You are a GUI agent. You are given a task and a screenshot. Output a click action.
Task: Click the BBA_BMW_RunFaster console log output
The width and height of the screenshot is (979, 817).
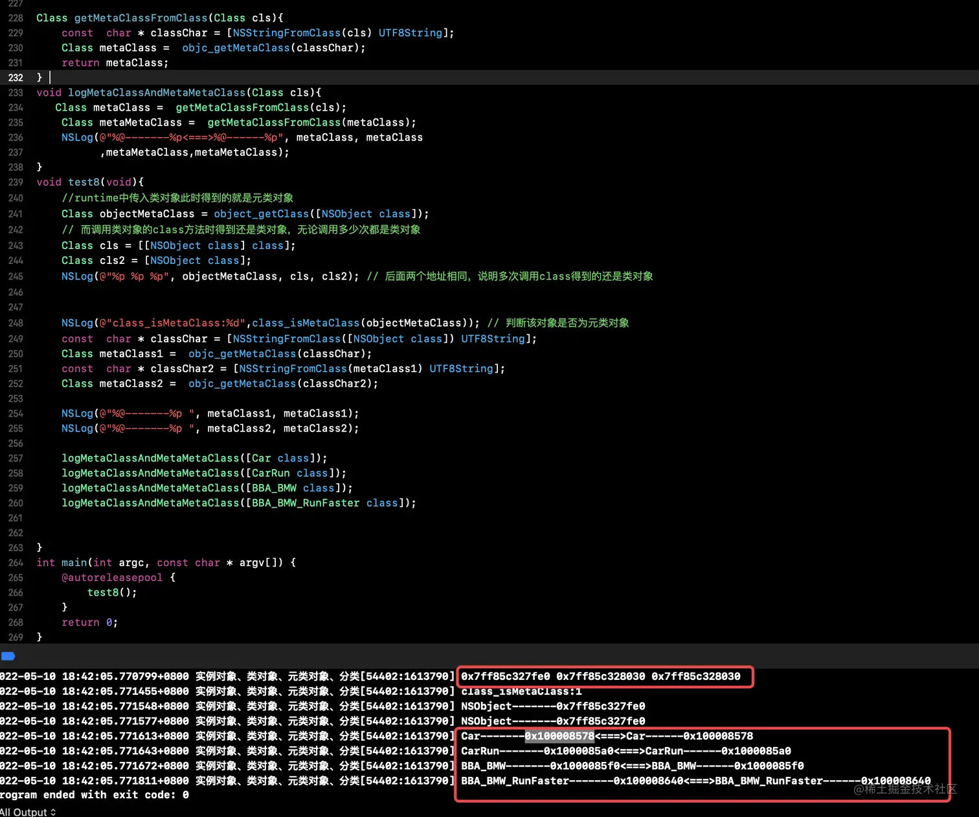pos(696,781)
